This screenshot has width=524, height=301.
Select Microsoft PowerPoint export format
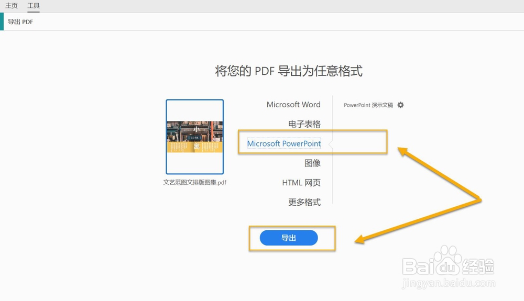tap(283, 143)
